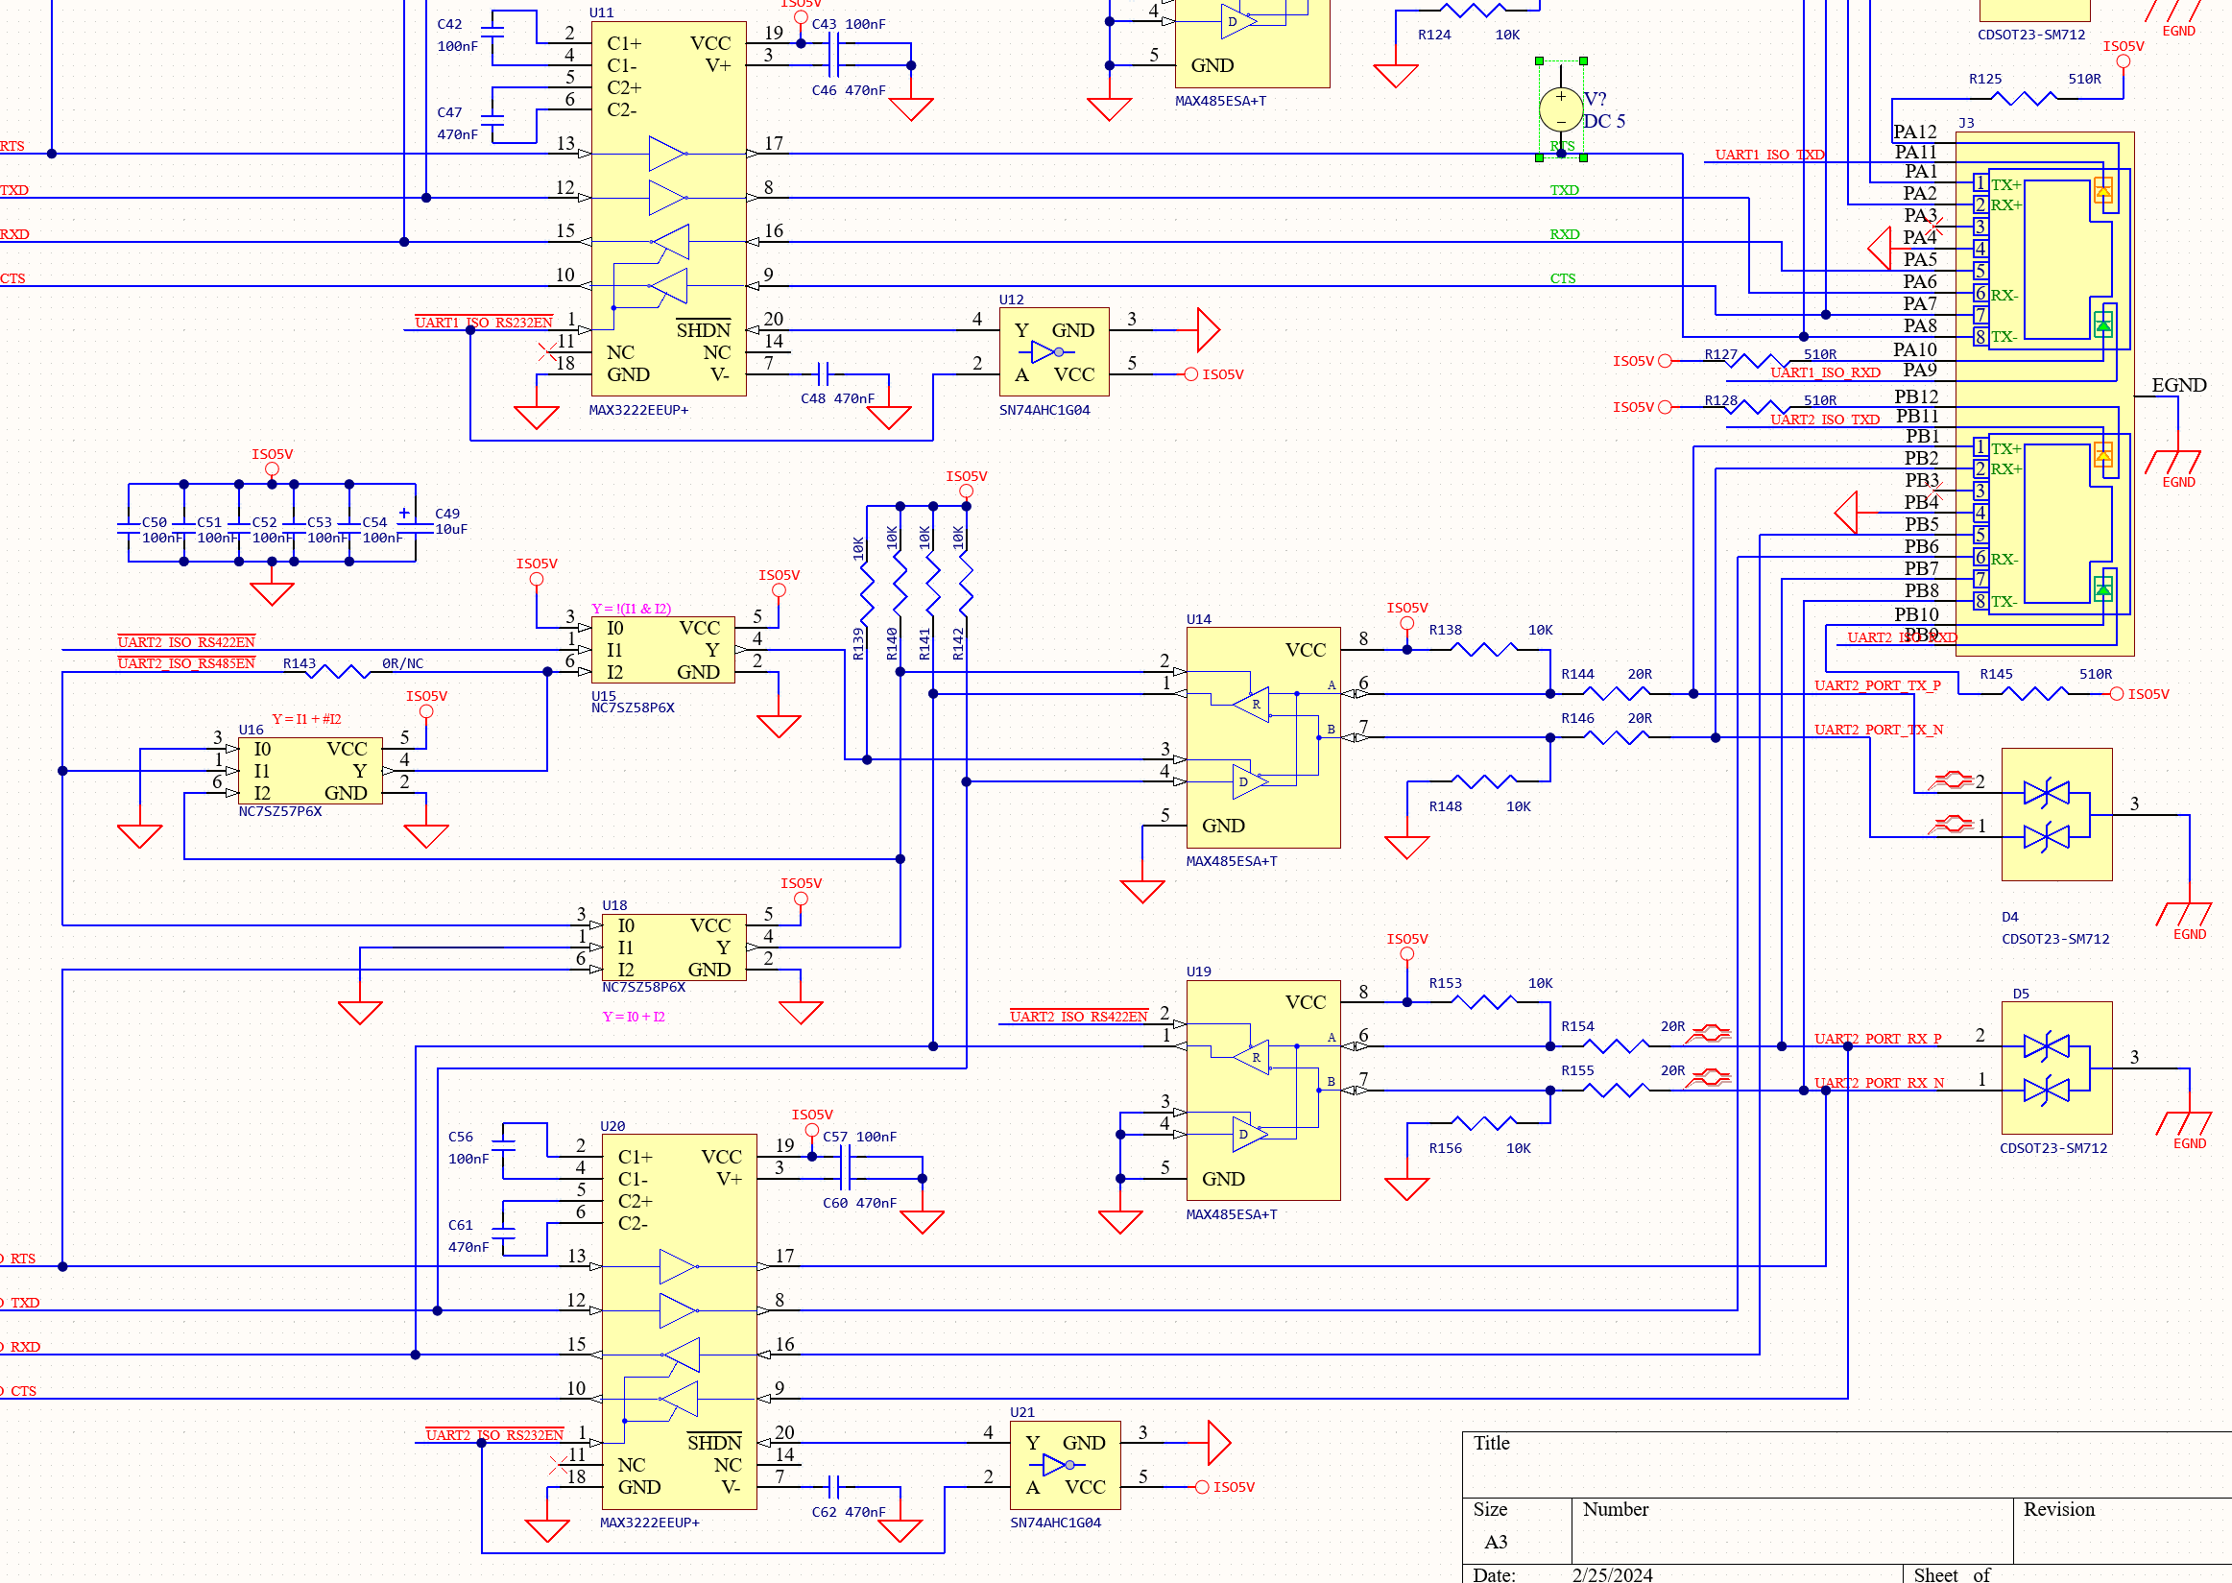Image resolution: width=2232 pixels, height=1583 pixels.
Task: Click the UART2_ISO_RS485EN net label
Action: point(186,663)
